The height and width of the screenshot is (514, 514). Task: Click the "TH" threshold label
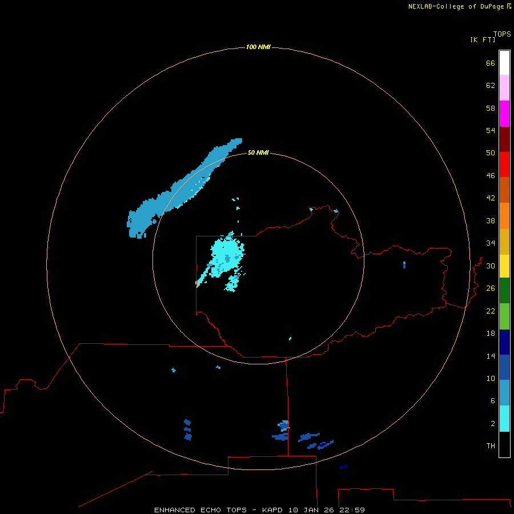[x=491, y=446]
